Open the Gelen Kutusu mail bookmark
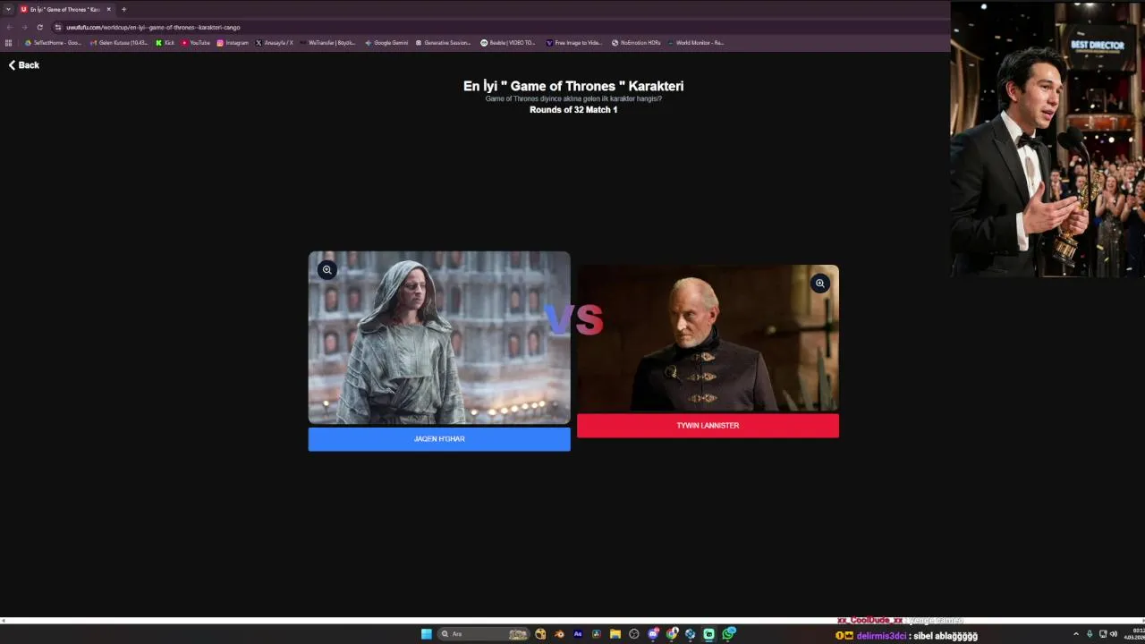 119,43
